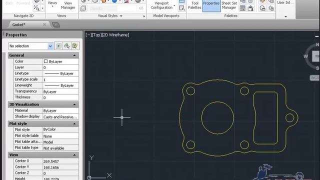Click W on the ViewCube compass
The image size is (320, 180).
coord(305,56)
